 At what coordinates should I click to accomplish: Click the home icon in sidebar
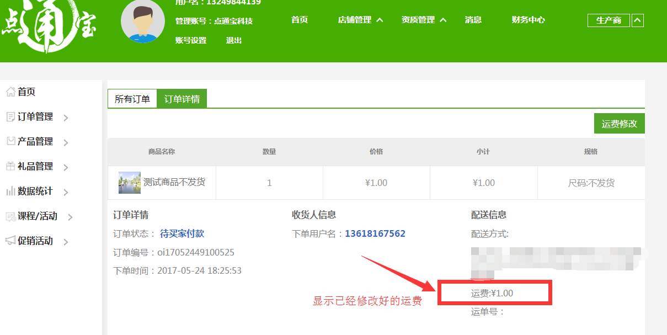coord(10,92)
